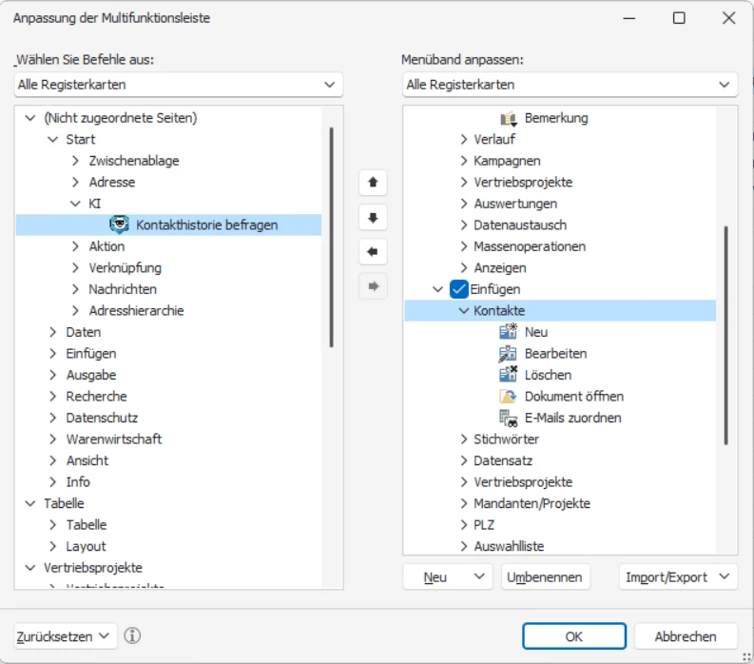Expand the PLZ group

(464, 525)
